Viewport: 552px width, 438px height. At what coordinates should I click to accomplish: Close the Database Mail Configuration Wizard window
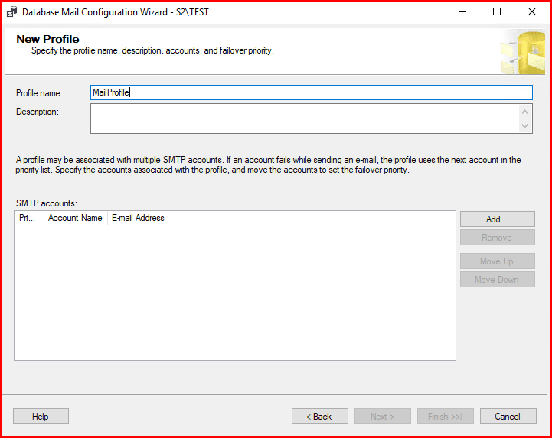tap(531, 12)
